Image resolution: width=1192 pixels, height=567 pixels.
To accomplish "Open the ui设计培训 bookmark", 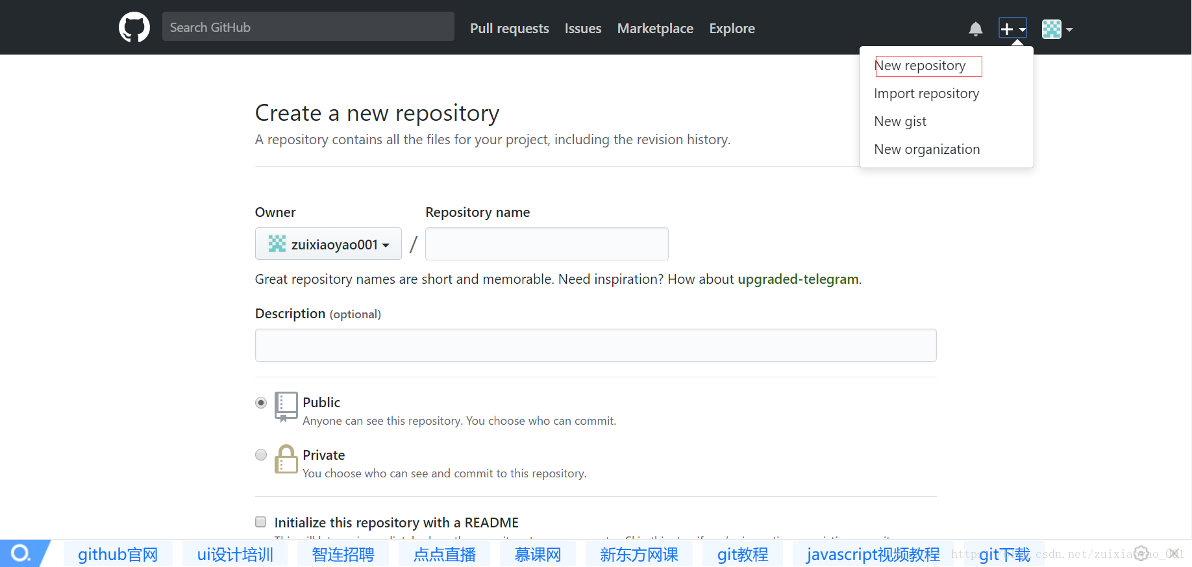I will [235, 554].
